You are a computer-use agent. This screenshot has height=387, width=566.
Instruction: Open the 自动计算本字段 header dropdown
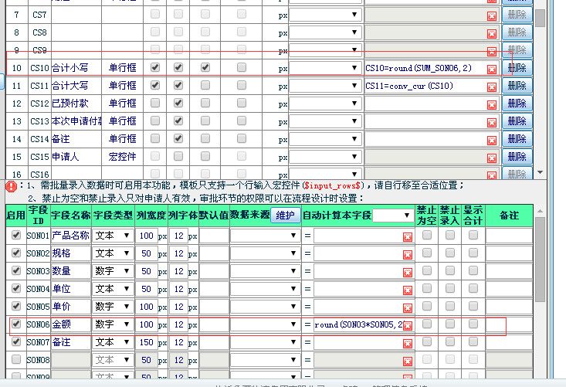click(x=393, y=215)
